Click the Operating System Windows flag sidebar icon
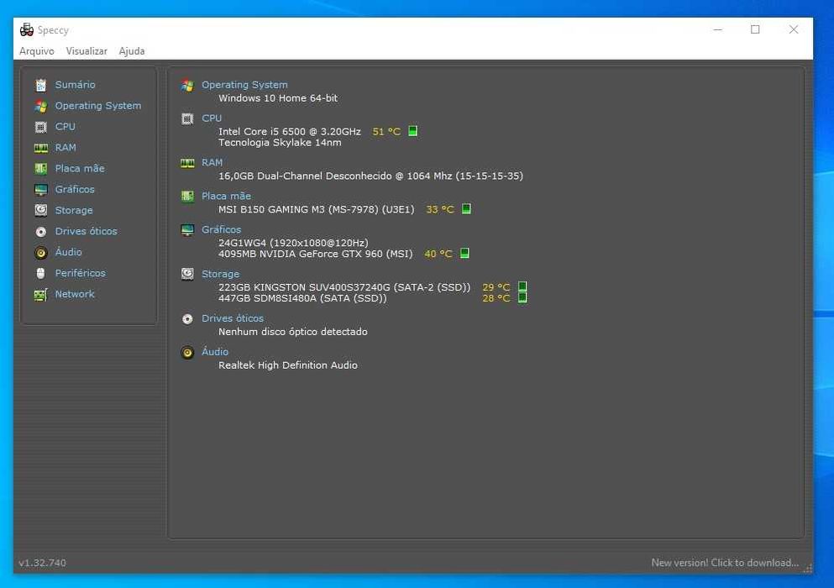 (x=41, y=106)
